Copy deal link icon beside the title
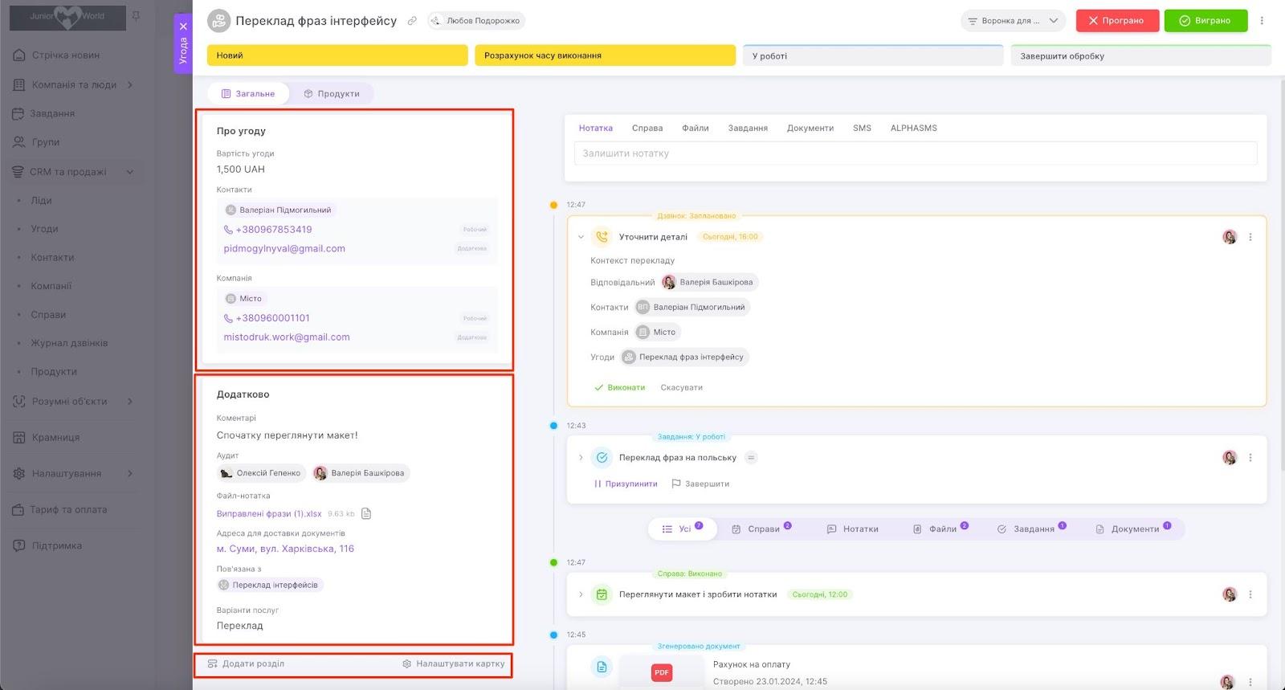The width and height of the screenshot is (1285, 690). tap(412, 21)
